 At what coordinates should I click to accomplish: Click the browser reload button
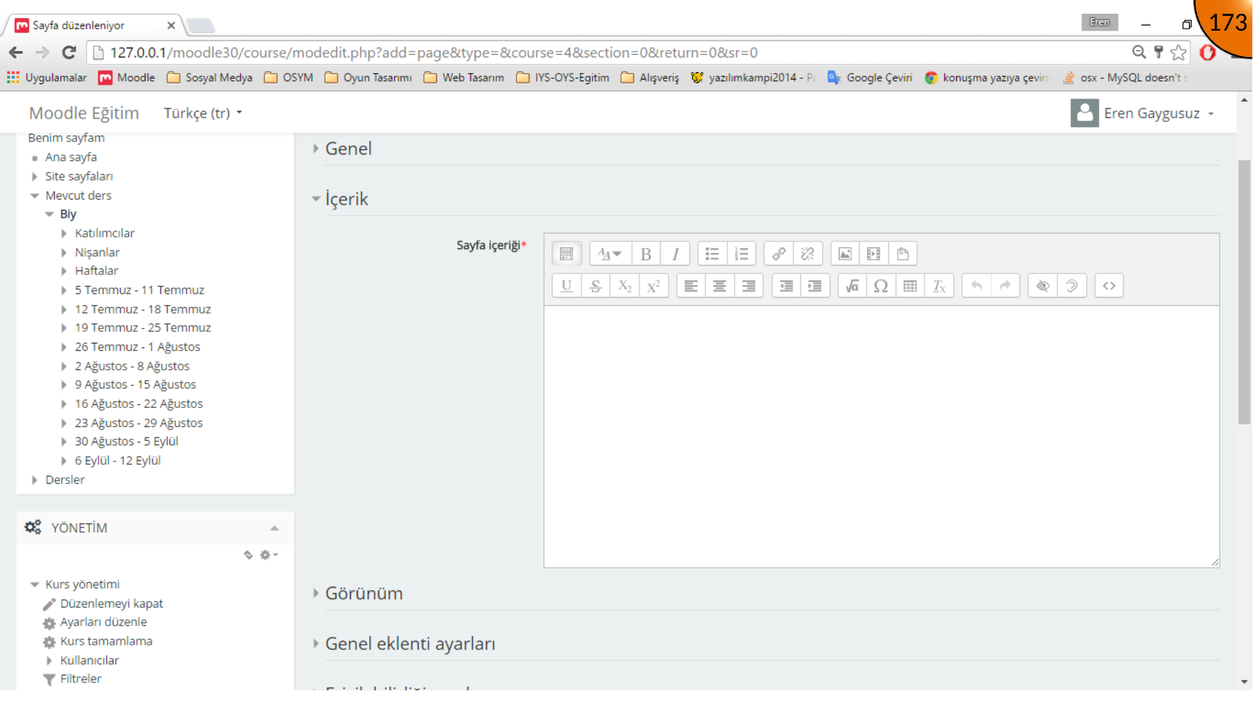[x=69, y=52]
